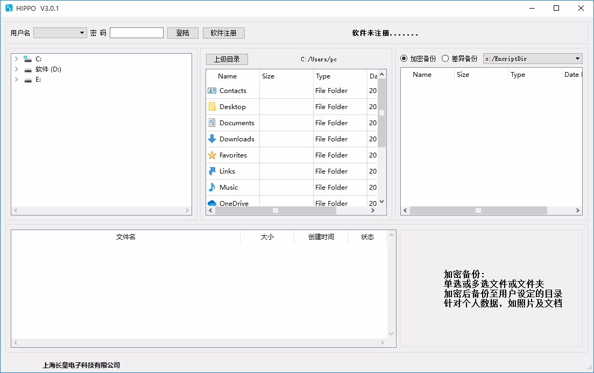Click file list vertical scrollbar down arrow

point(382,202)
